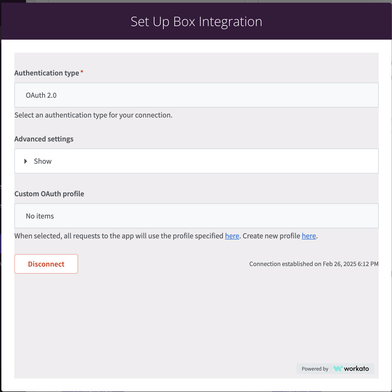Viewport: 392px width, 392px height.
Task: Click the workato wordmark text
Action: point(356,369)
